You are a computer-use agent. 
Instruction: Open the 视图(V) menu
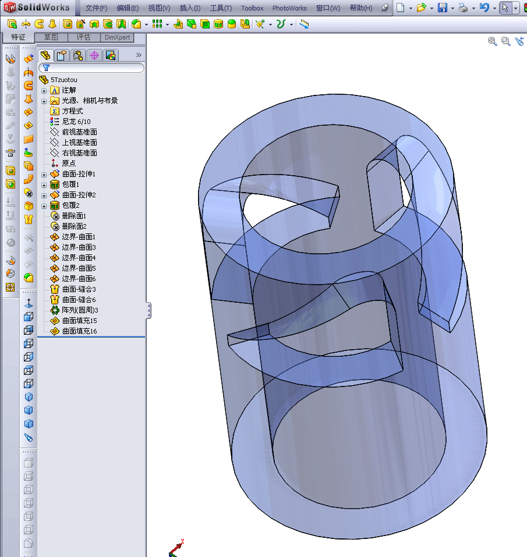159,8
